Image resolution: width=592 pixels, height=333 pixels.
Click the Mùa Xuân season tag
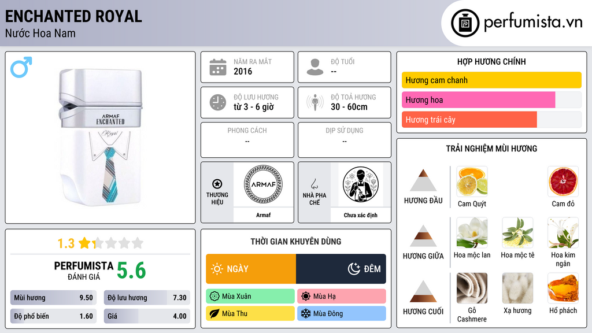(250, 297)
